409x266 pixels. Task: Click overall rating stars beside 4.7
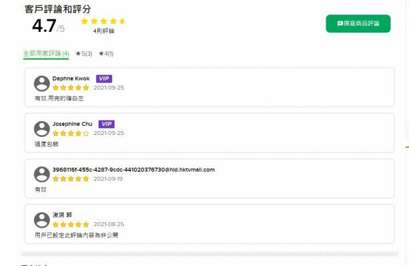103,21
